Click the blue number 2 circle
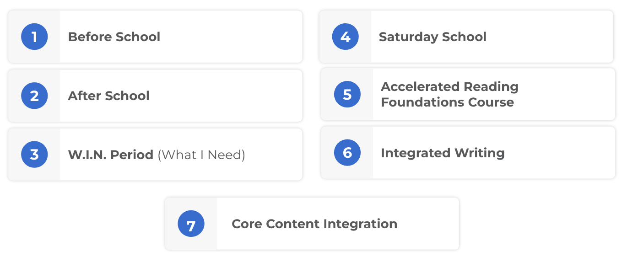This screenshot has width=627, height=257. [34, 96]
